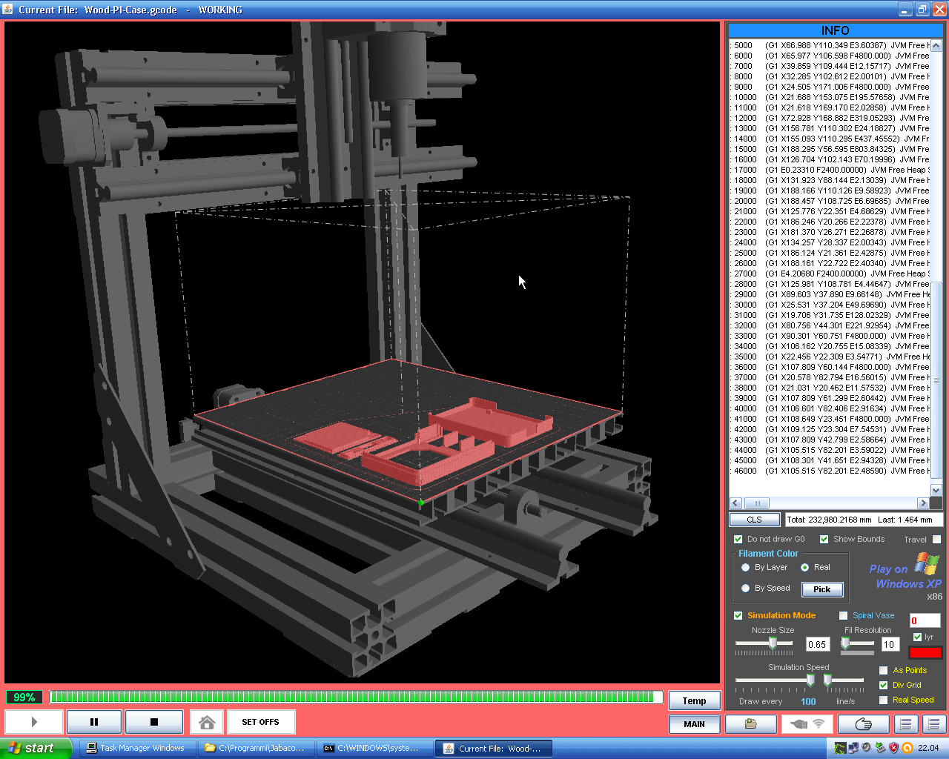Enable As Points rendering
This screenshot has width=949, height=759.
[x=883, y=670]
